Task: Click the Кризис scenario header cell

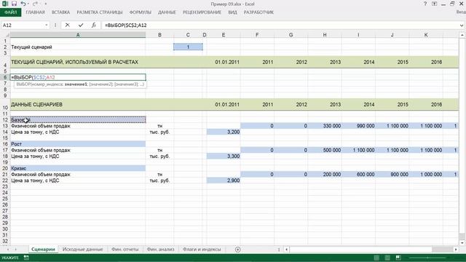Action: coord(78,168)
